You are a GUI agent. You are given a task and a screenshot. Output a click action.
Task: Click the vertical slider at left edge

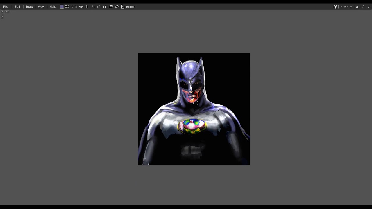pyautogui.click(x=2, y=16)
